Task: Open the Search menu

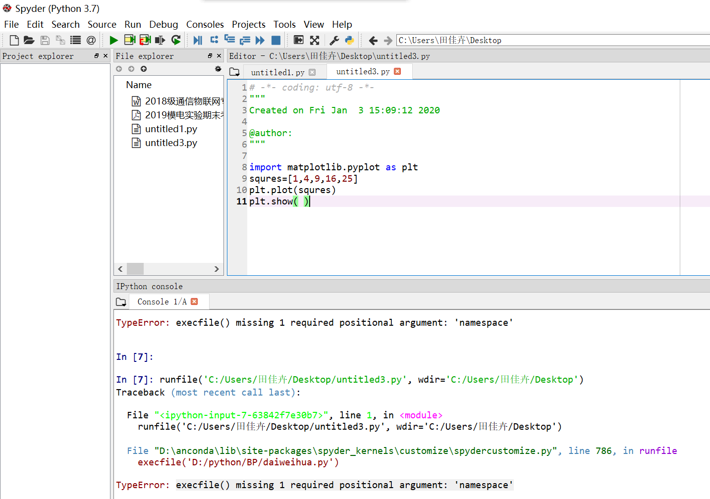Action: click(65, 24)
